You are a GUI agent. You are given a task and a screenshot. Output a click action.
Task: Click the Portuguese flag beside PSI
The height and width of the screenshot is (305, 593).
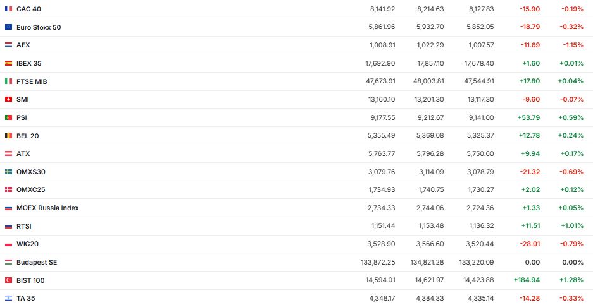[x=8, y=117]
